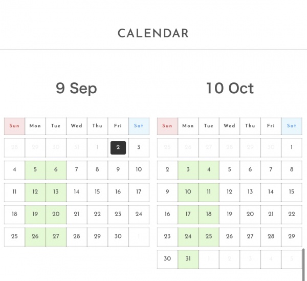The image size is (307, 281).
Task: Select September 15 date cell
Action: click(97, 192)
